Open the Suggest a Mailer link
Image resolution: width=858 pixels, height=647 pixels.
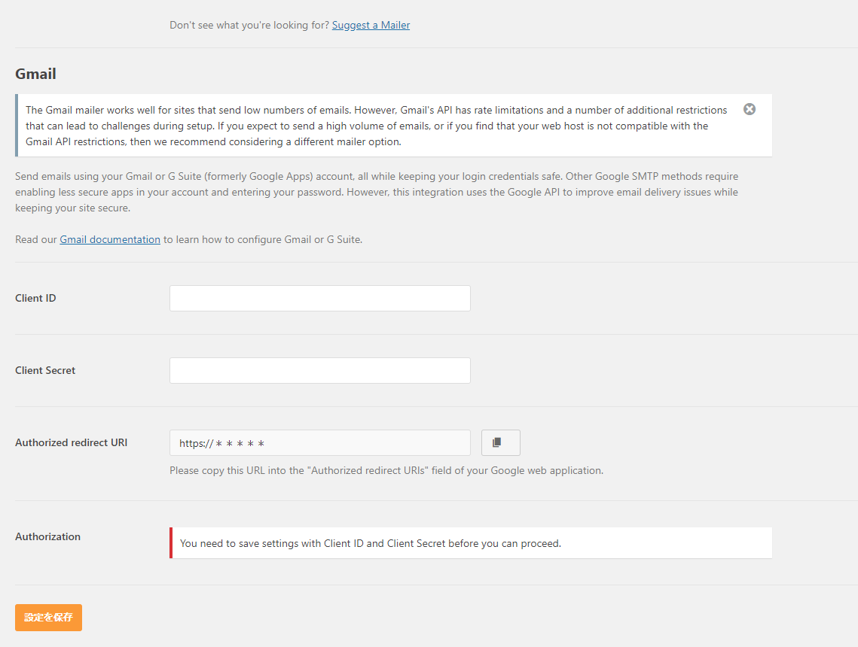371,25
